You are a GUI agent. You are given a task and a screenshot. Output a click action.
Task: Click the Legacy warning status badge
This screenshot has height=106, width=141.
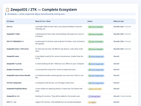point(92,102)
